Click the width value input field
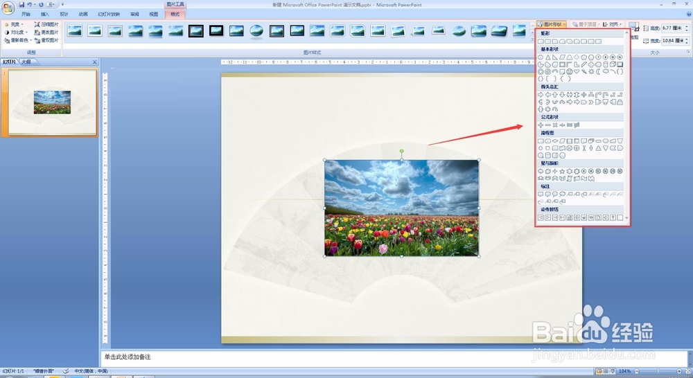The height and width of the screenshot is (378, 693). click(672, 41)
